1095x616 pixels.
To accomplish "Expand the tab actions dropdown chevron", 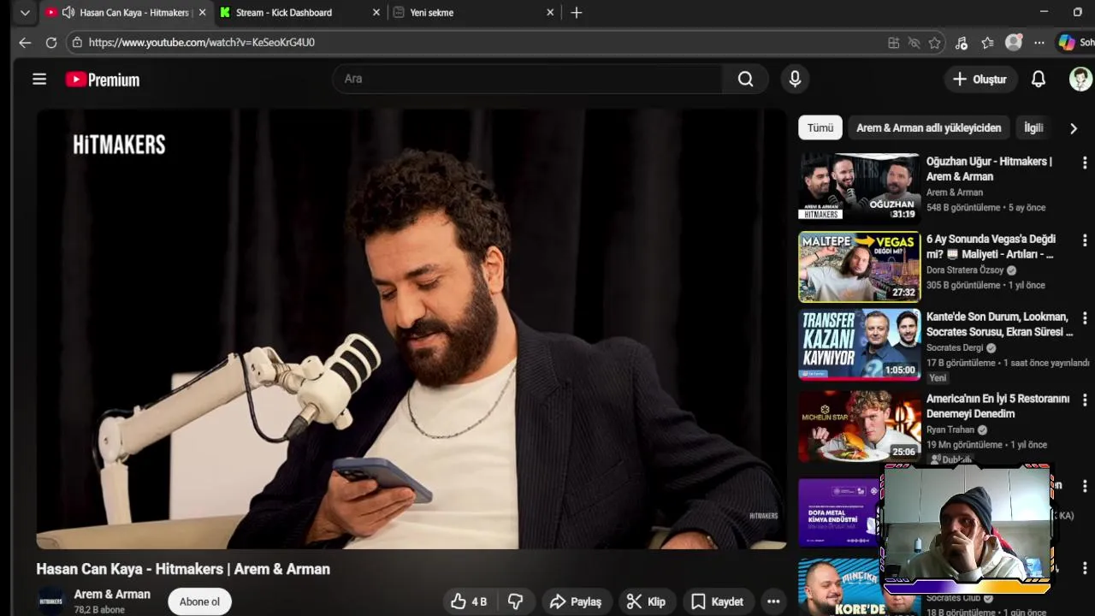I will click(x=25, y=13).
